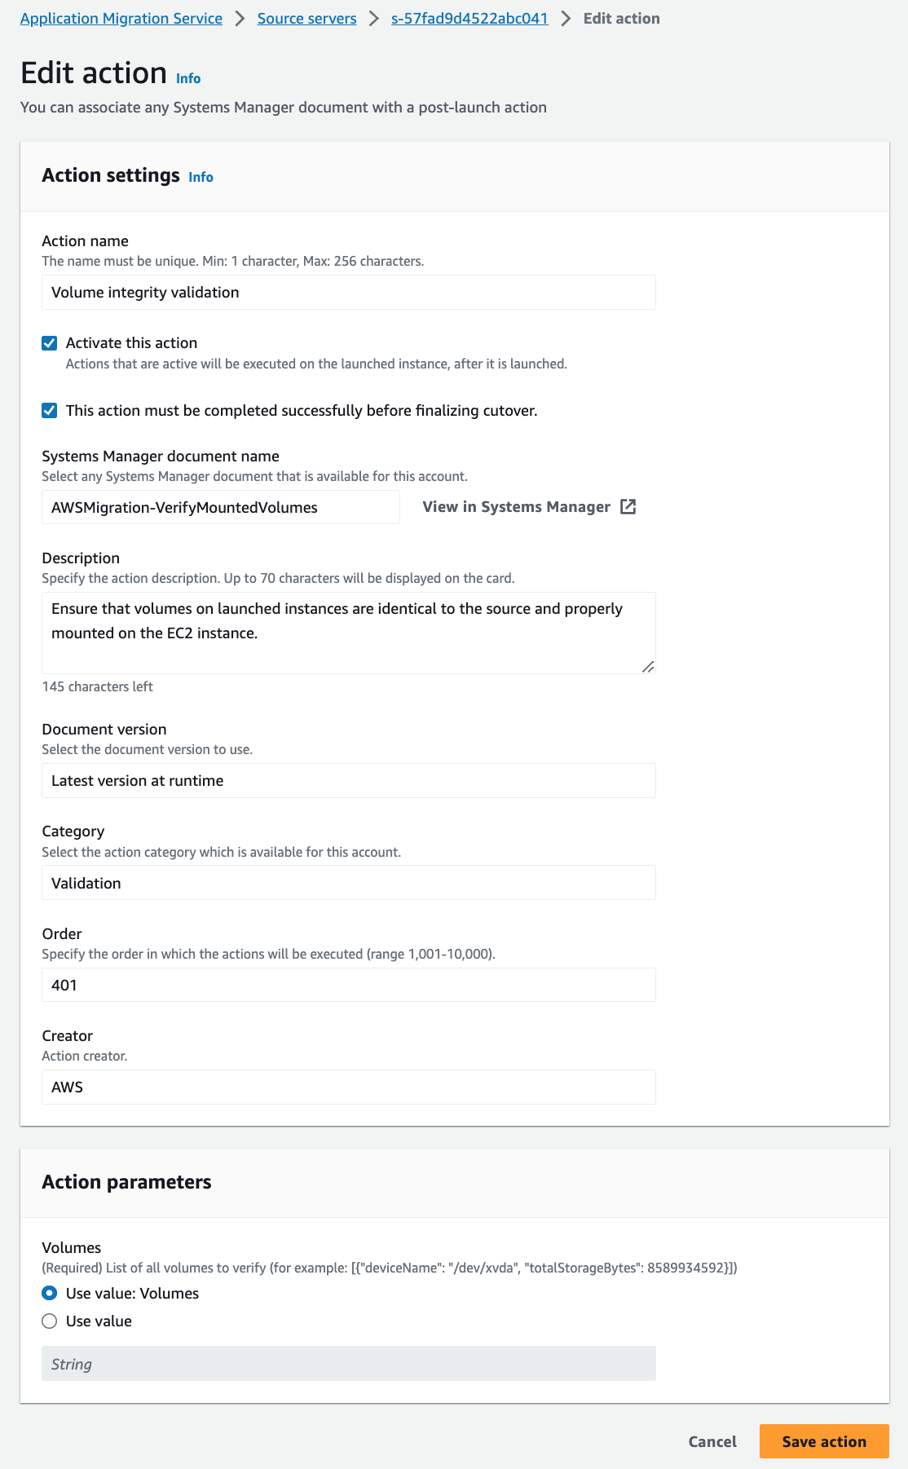Click the String parameter input under Volumes

348,1363
